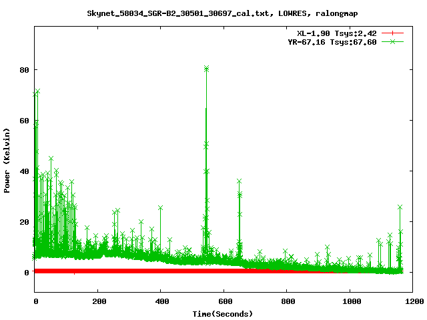Select the legend entry YR-67.16 Tsys:67.60
427x320 pixels.
pos(332,42)
